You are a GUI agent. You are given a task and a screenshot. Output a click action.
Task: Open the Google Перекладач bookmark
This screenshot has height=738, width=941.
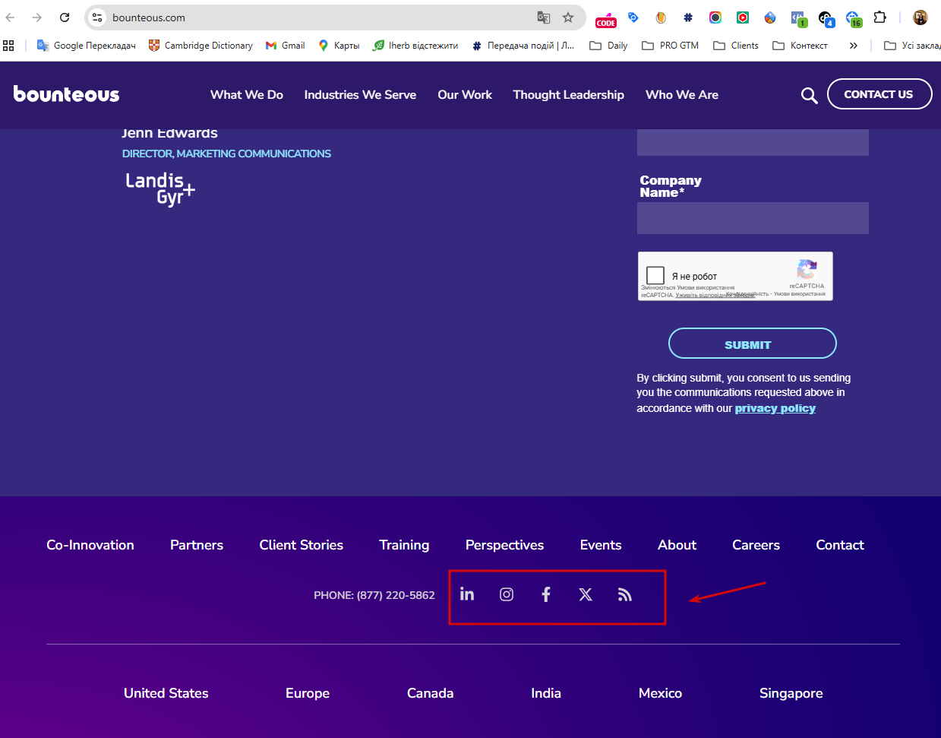click(87, 46)
